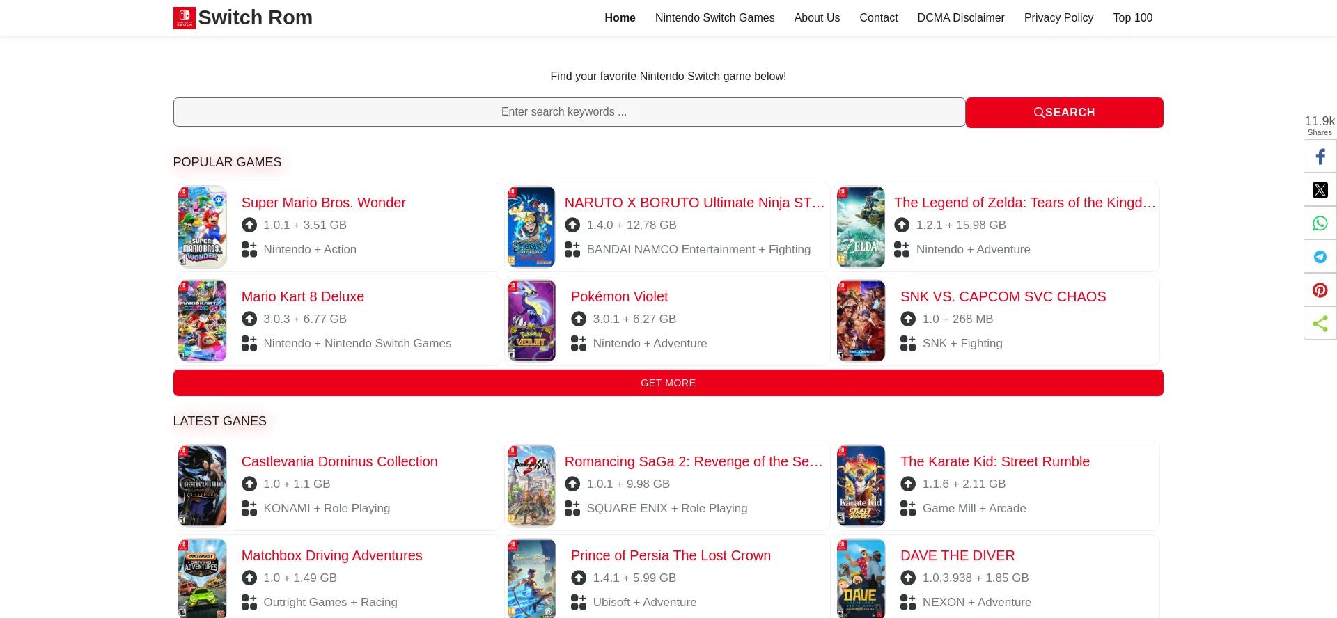Open Matchbox Driving Adventures link
The height and width of the screenshot is (618, 1337).
click(331, 555)
